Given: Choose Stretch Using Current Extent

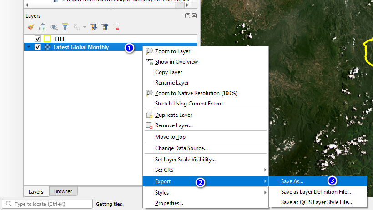Looking at the screenshot, I should [x=206, y=104].
